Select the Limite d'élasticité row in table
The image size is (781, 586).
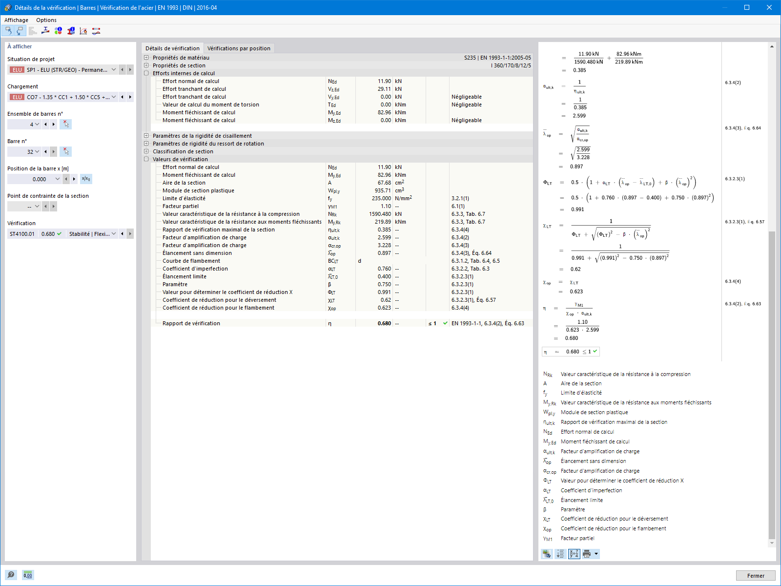[342, 198]
